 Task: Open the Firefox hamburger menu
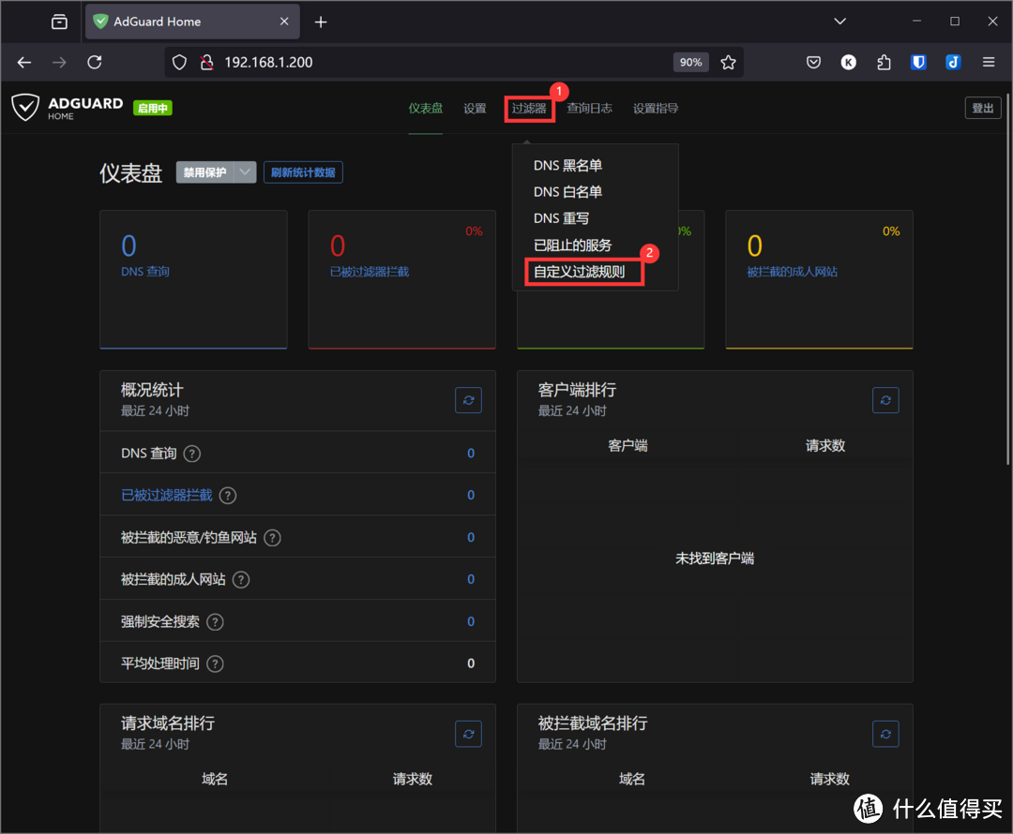[x=988, y=62]
